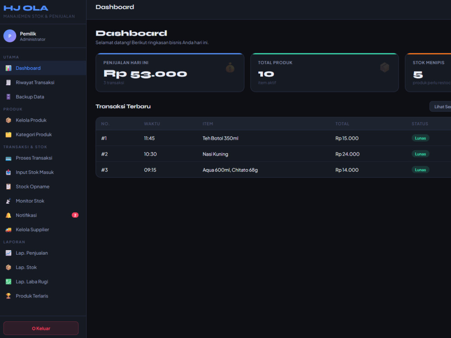Click the Pemilik profile avatar
Image resolution: width=451 pixels, height=338 pixels.
click(10, 36)
